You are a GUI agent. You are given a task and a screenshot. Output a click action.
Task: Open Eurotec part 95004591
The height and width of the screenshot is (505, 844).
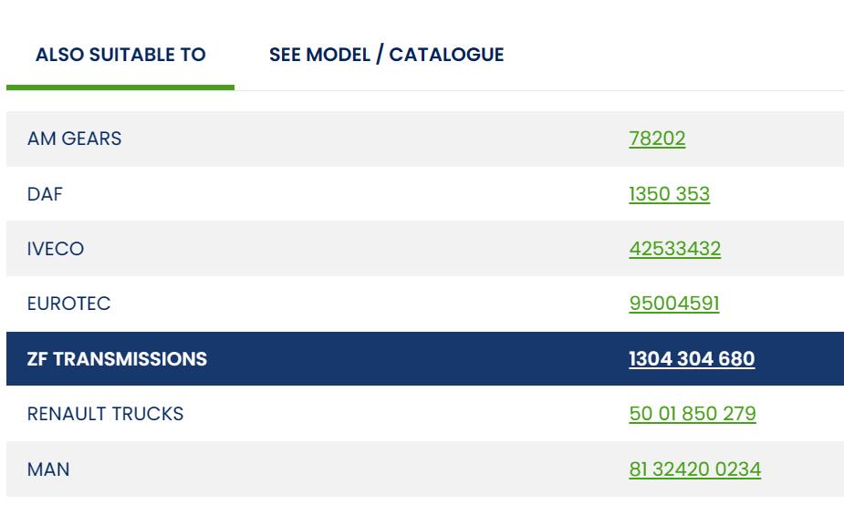tap(673, 304)
